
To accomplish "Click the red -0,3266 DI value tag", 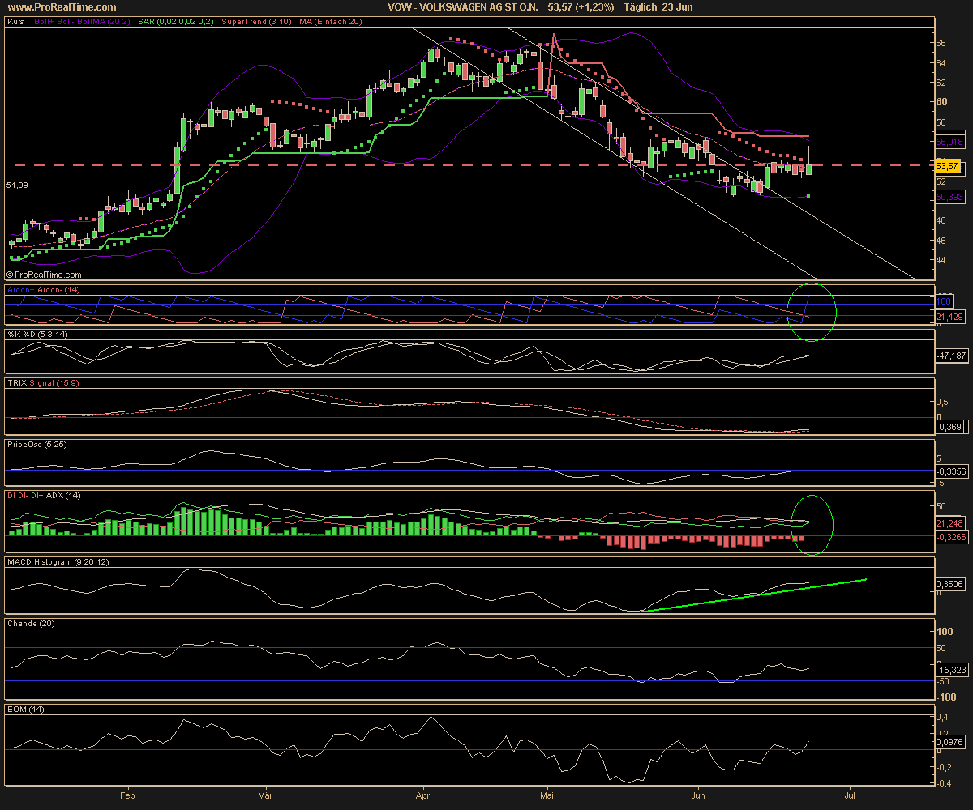I will point(949,535).
